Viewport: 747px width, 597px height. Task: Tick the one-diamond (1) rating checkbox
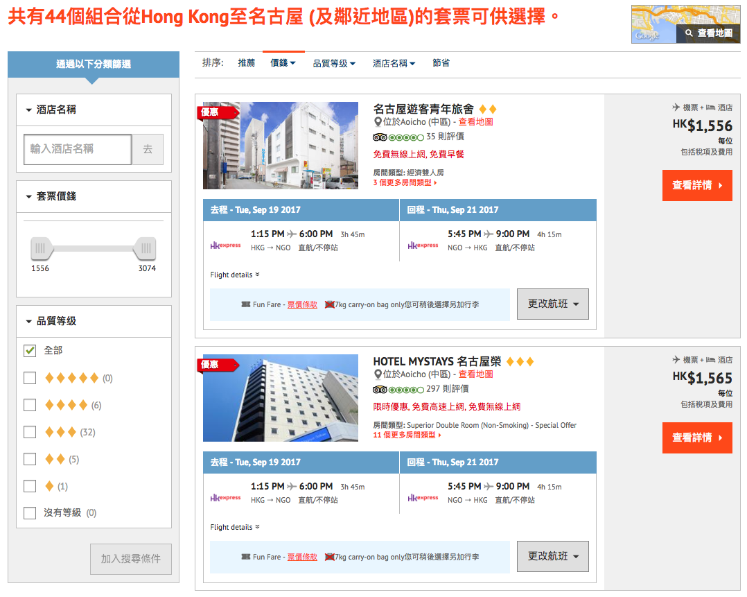(30, 486)
